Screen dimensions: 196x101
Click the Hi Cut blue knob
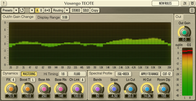coord(147,89)
